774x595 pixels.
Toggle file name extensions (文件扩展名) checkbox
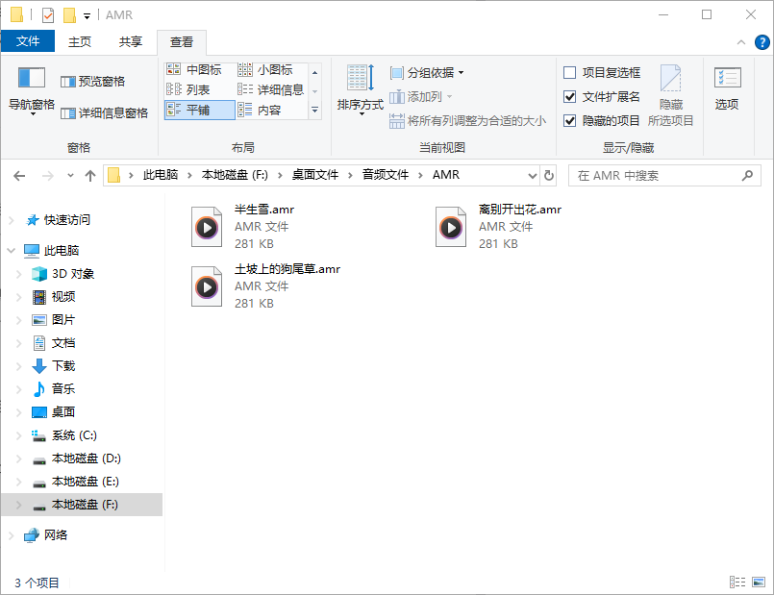pos(569,97)
